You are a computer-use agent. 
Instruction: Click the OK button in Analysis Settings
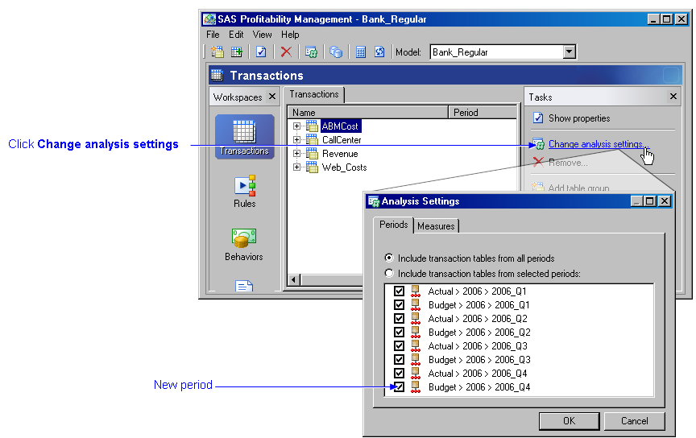pos(569,420)
